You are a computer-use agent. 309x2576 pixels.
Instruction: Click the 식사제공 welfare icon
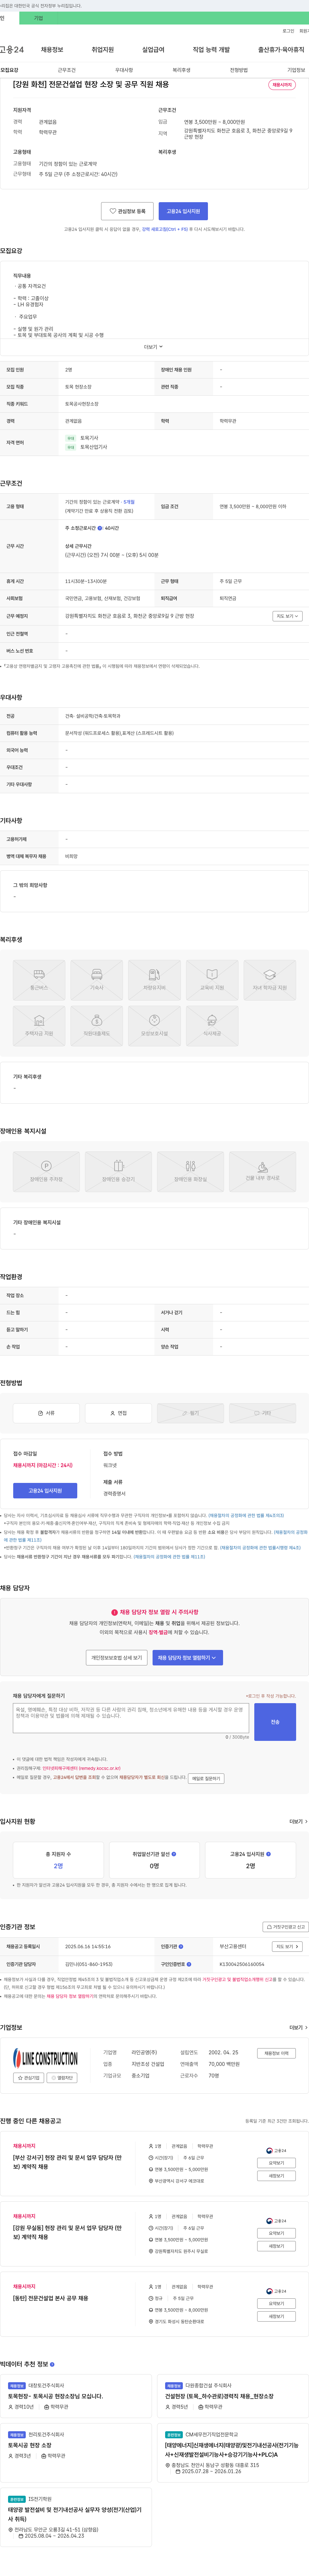coord(212,1026)
